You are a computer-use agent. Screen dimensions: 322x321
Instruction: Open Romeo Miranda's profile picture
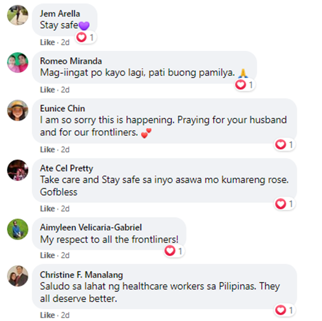coord(18,62)
